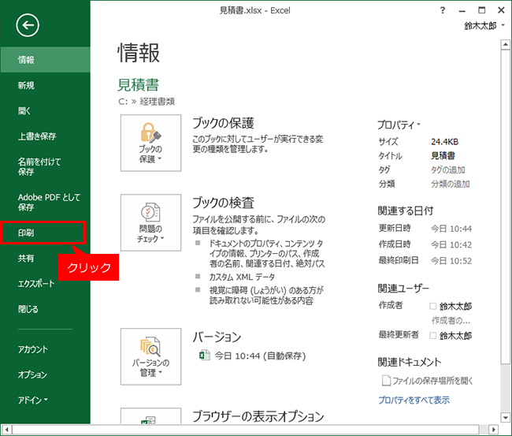The image size is (512, 436).
Task: Open アカウント in the sidebar
Action: (45, 349)
